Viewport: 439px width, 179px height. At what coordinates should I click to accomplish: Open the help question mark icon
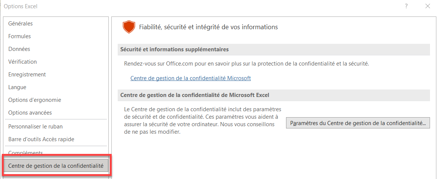406,6
